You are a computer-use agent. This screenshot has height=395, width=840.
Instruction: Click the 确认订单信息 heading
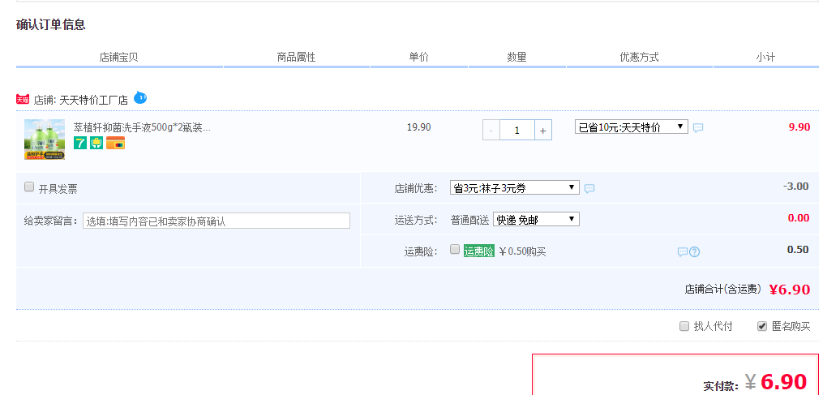click(51, 24)
